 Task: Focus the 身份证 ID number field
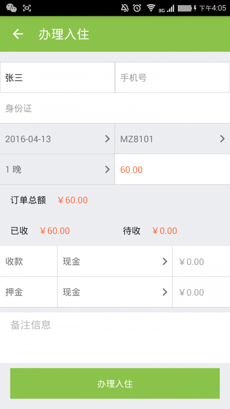[x=115, y=108]
